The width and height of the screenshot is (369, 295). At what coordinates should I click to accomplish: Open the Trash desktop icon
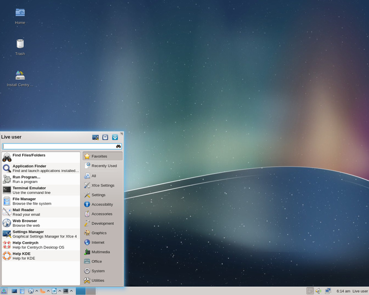pos(20,47)
